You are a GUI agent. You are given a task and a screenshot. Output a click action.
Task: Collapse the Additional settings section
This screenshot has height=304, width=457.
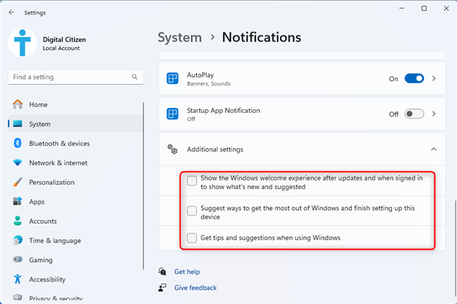pyautogui.click(x=434, y=150)
